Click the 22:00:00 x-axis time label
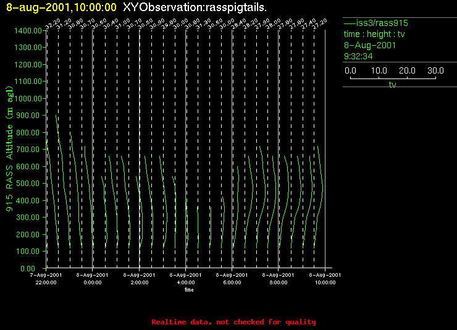 [x=46, y=282]
